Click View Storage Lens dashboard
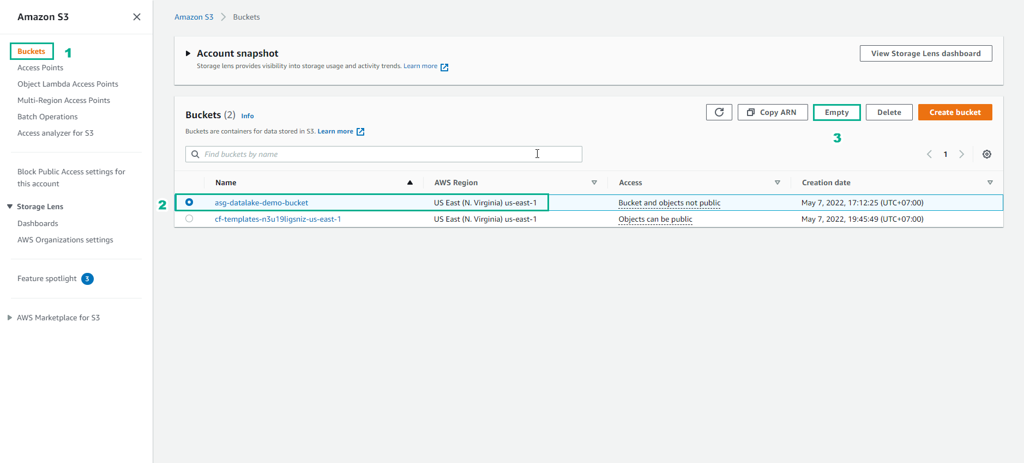The image size is (1024, 463). tap(926, 53)
